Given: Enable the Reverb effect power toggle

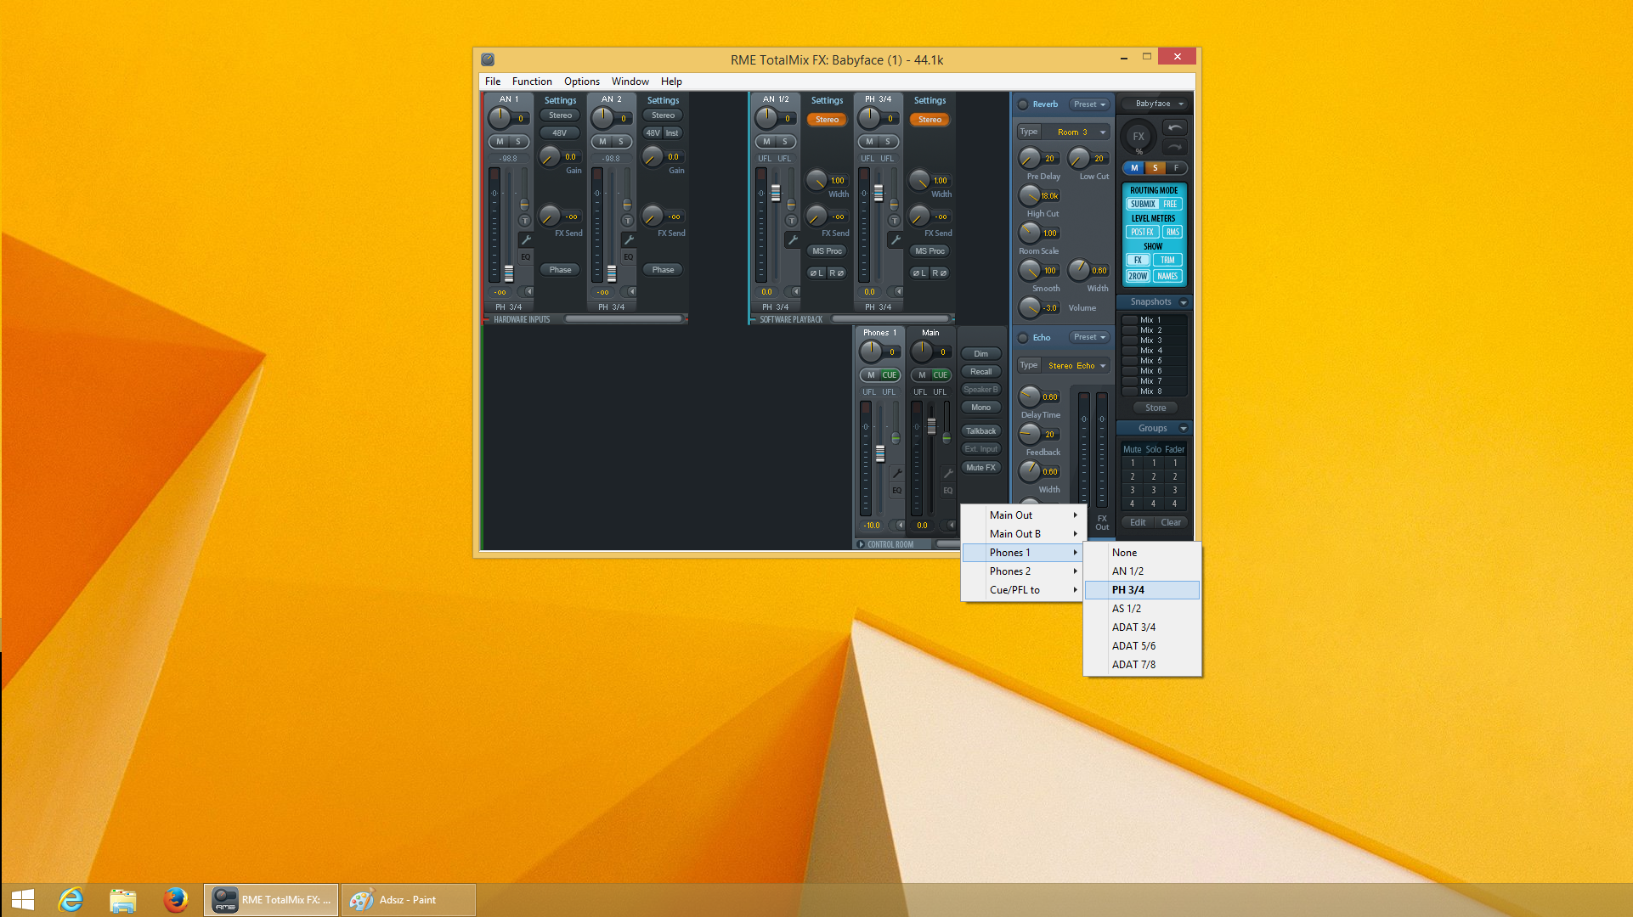Looking at the screenshot, I should pos(1023,104).
